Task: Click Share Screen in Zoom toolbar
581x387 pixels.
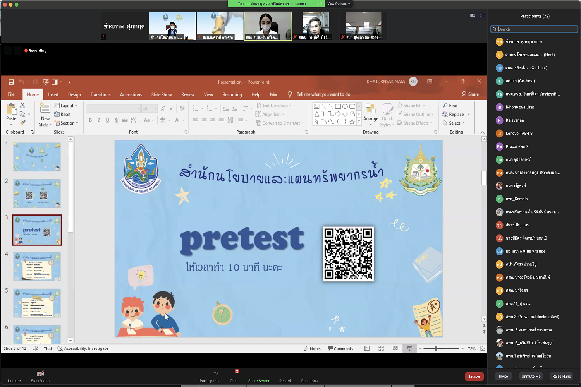Action: (259, 381)
